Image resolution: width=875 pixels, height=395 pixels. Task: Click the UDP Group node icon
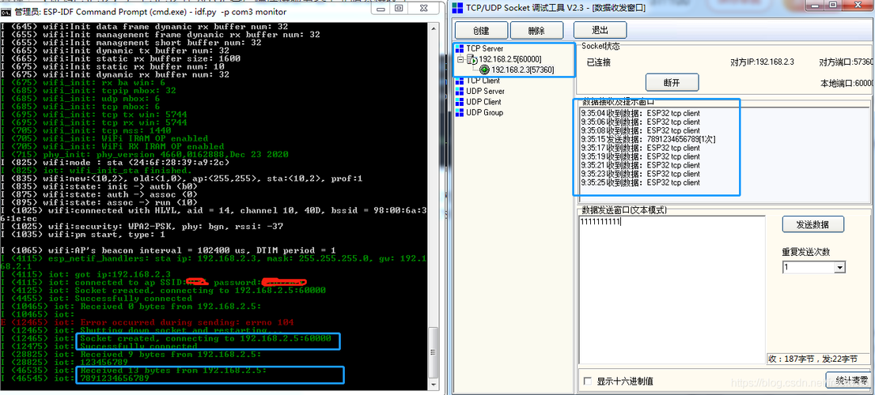(x=460, y=112)
